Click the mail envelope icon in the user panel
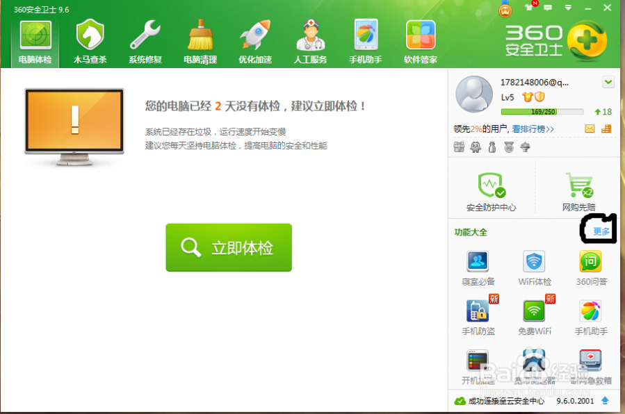Image resolution: width=625 pixels, height=414 pixels. 590,129
